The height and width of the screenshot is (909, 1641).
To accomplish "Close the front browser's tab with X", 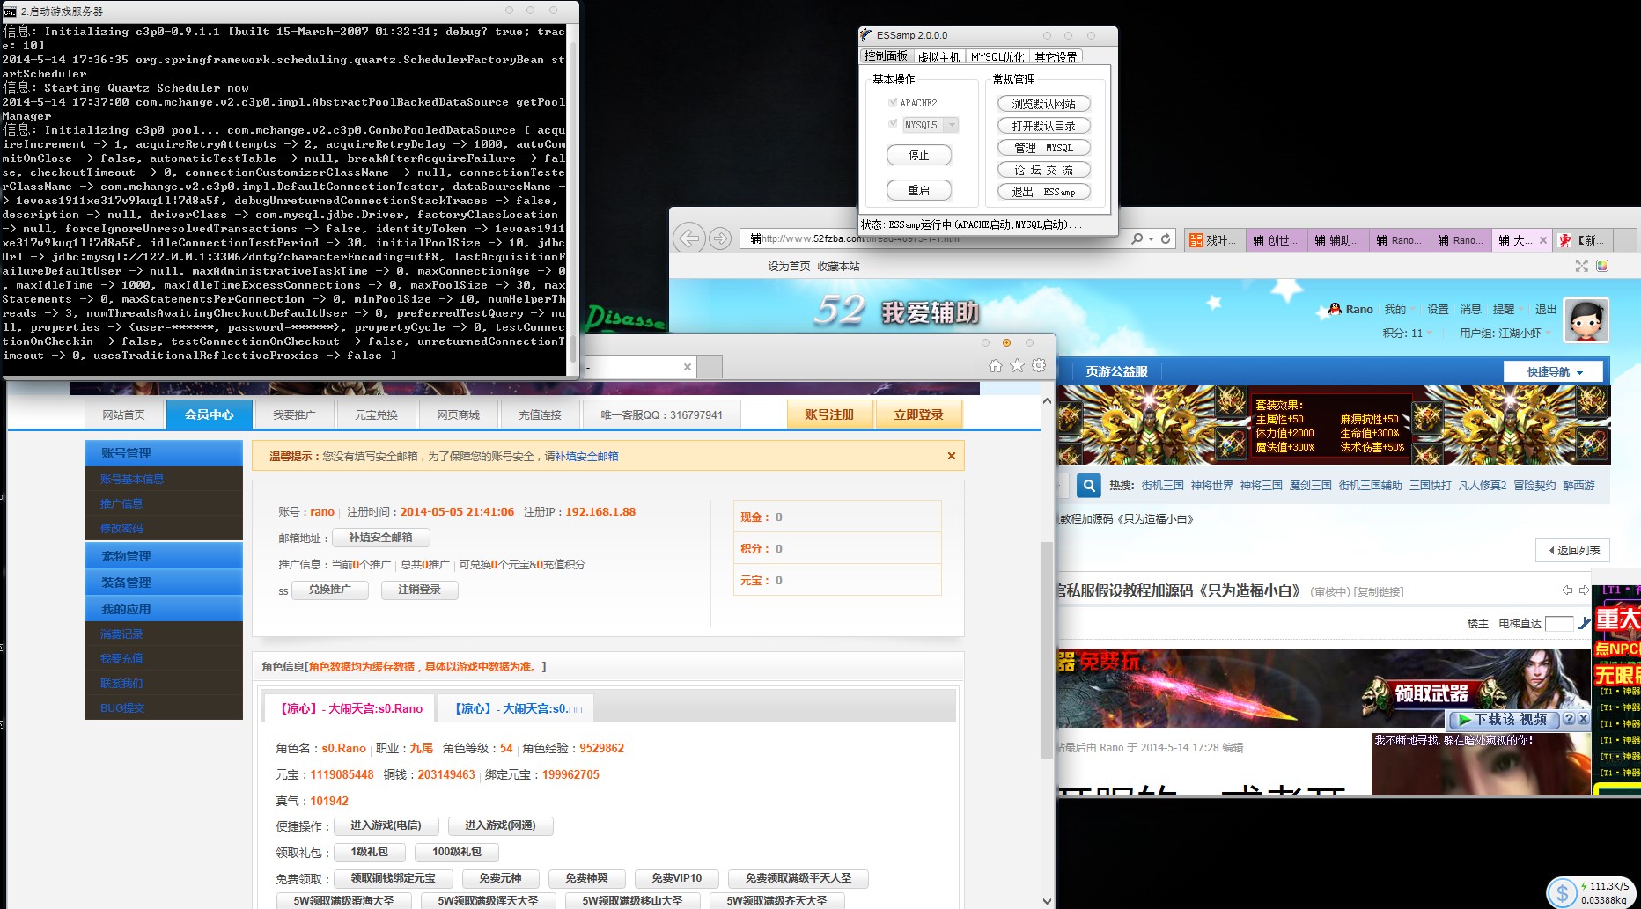I will [688, 367].
